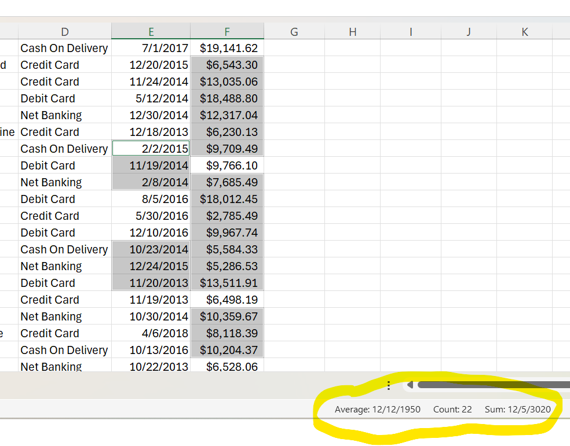
Task: Click the Count: 22 status bar indicator
Action: (452, 409)
